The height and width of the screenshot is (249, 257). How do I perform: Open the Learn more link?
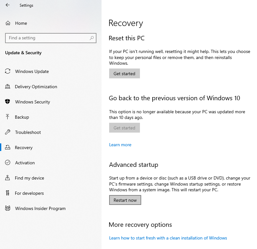pos(120,145)
